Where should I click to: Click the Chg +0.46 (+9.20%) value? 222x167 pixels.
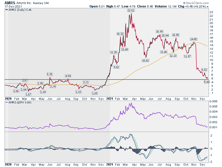[x=192, y=6]
